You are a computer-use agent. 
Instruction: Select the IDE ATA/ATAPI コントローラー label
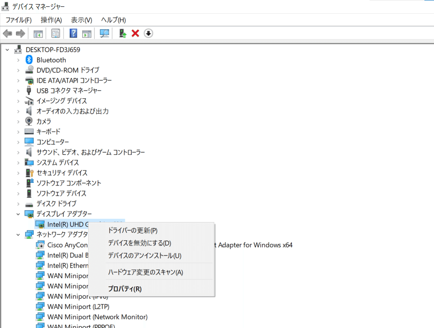click(74, 80)
